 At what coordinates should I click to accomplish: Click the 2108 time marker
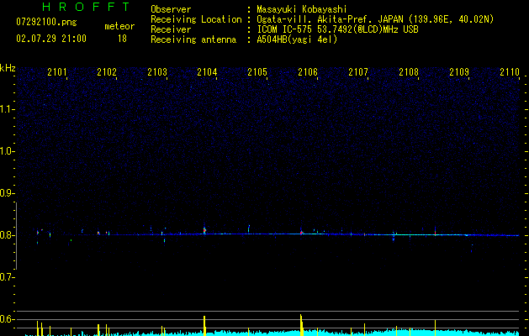[409, 71]
